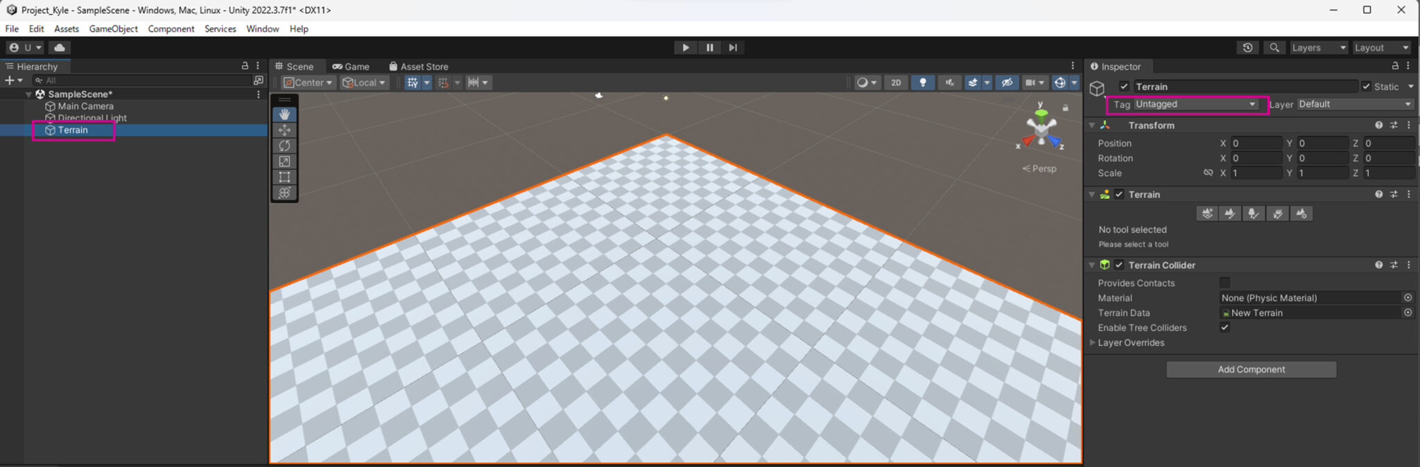Open the Layer dropdown set to Default

pos(1354,104)
